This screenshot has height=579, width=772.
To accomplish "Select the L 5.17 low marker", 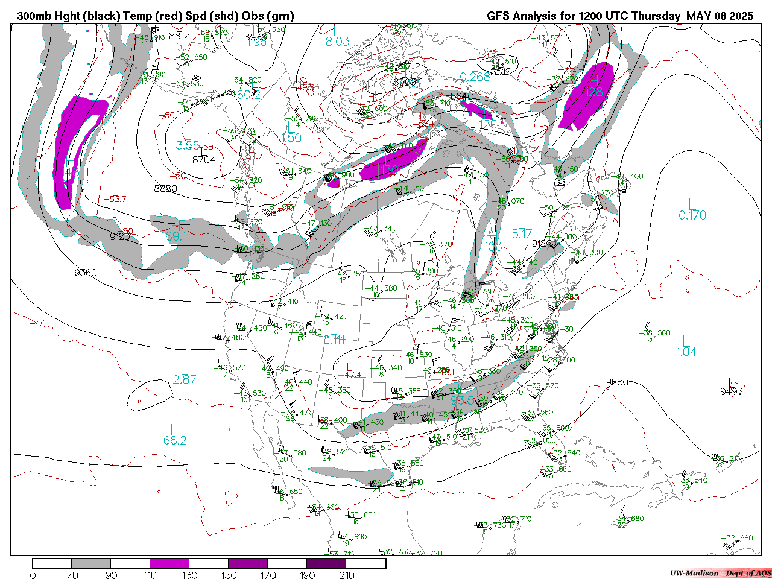I will 522,228.
